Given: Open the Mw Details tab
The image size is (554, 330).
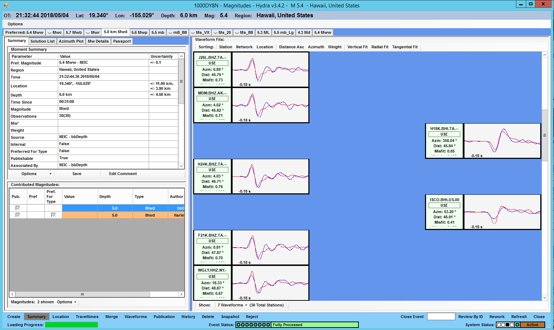Looking at the screenshot, I should [98, 41].
